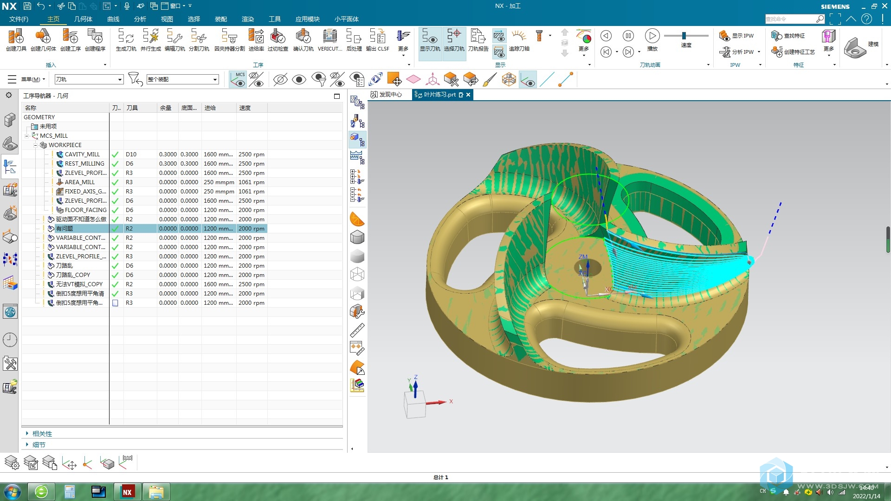Screen dimensions: 891x501
Task: Click 因夹持器分割 holder split icon
Action: tap(229, 40)
